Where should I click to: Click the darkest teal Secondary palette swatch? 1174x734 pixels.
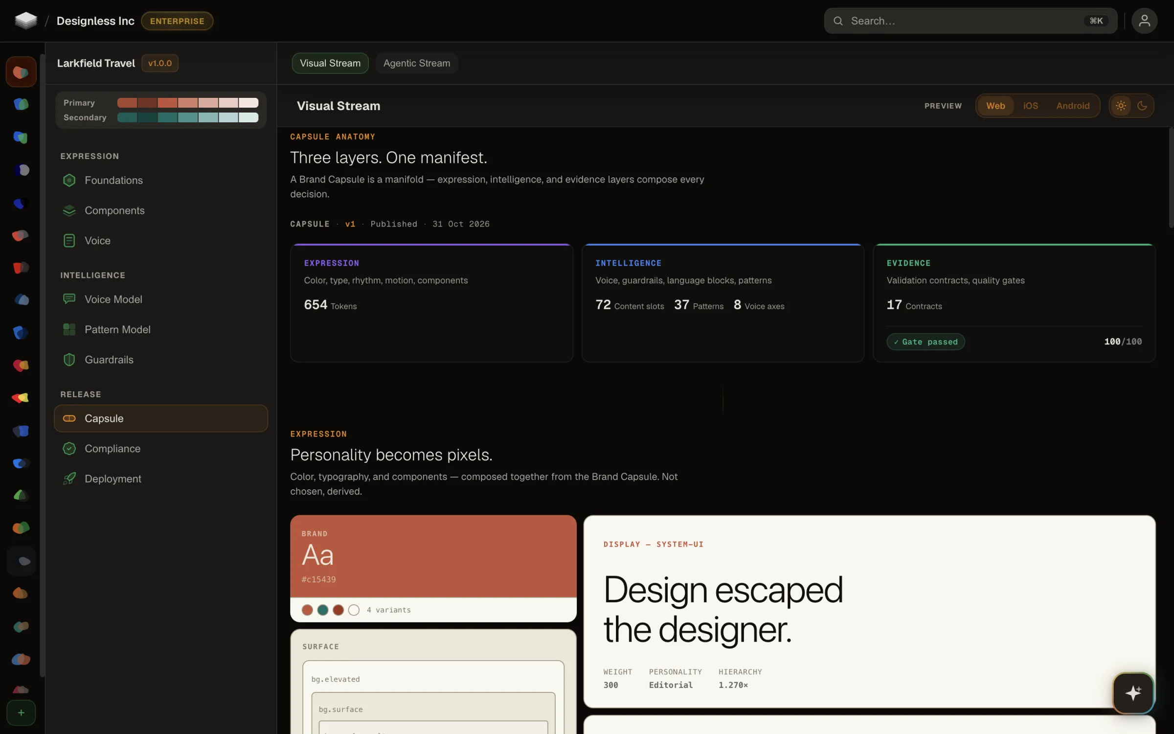tap(147, 117)
